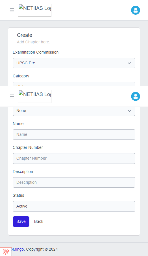Open the hamburger menu in the topmost header
The height and width of the screenshot is (256, 148).
12,10
